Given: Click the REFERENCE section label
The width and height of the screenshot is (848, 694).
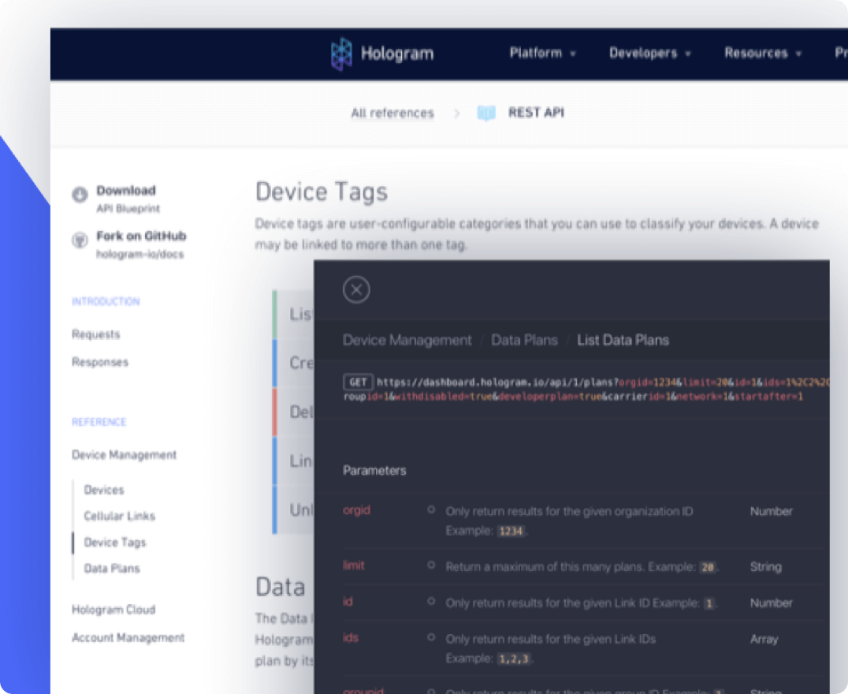Looking at the screenshot, I should tap(99, 422).
